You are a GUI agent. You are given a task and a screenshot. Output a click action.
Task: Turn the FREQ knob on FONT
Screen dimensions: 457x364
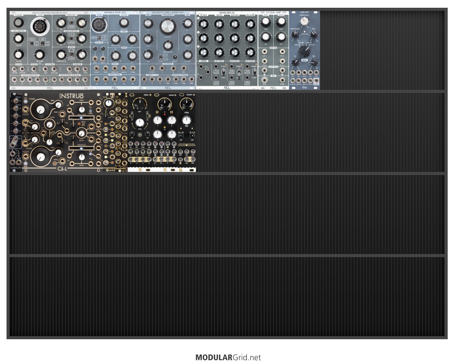186,104
